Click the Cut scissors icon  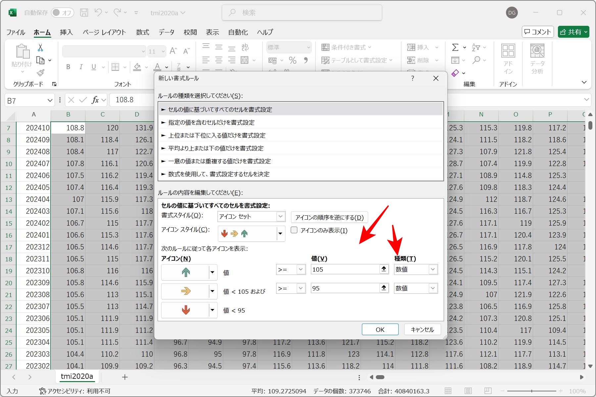pyautogui.click(x=40, y=48)
